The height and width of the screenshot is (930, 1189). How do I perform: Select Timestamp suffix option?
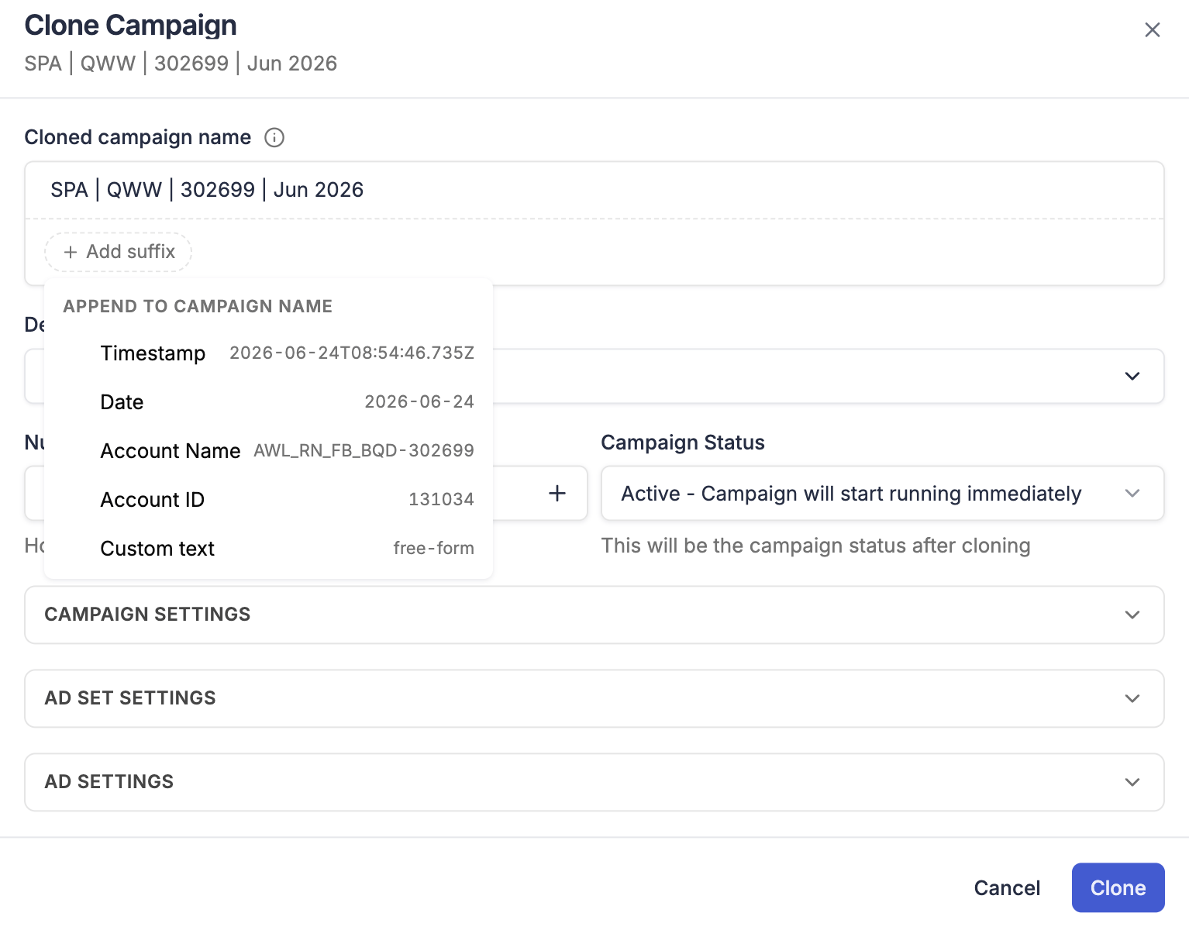click(269, 353)
